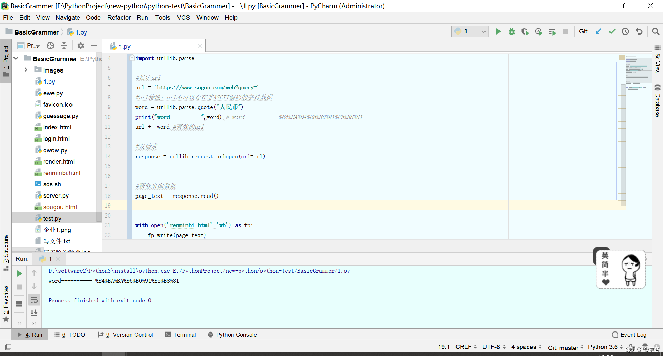The height and width of the screenshot is (356, 663).
Task: Close the Run tab named 1
Action: [58, 259]
